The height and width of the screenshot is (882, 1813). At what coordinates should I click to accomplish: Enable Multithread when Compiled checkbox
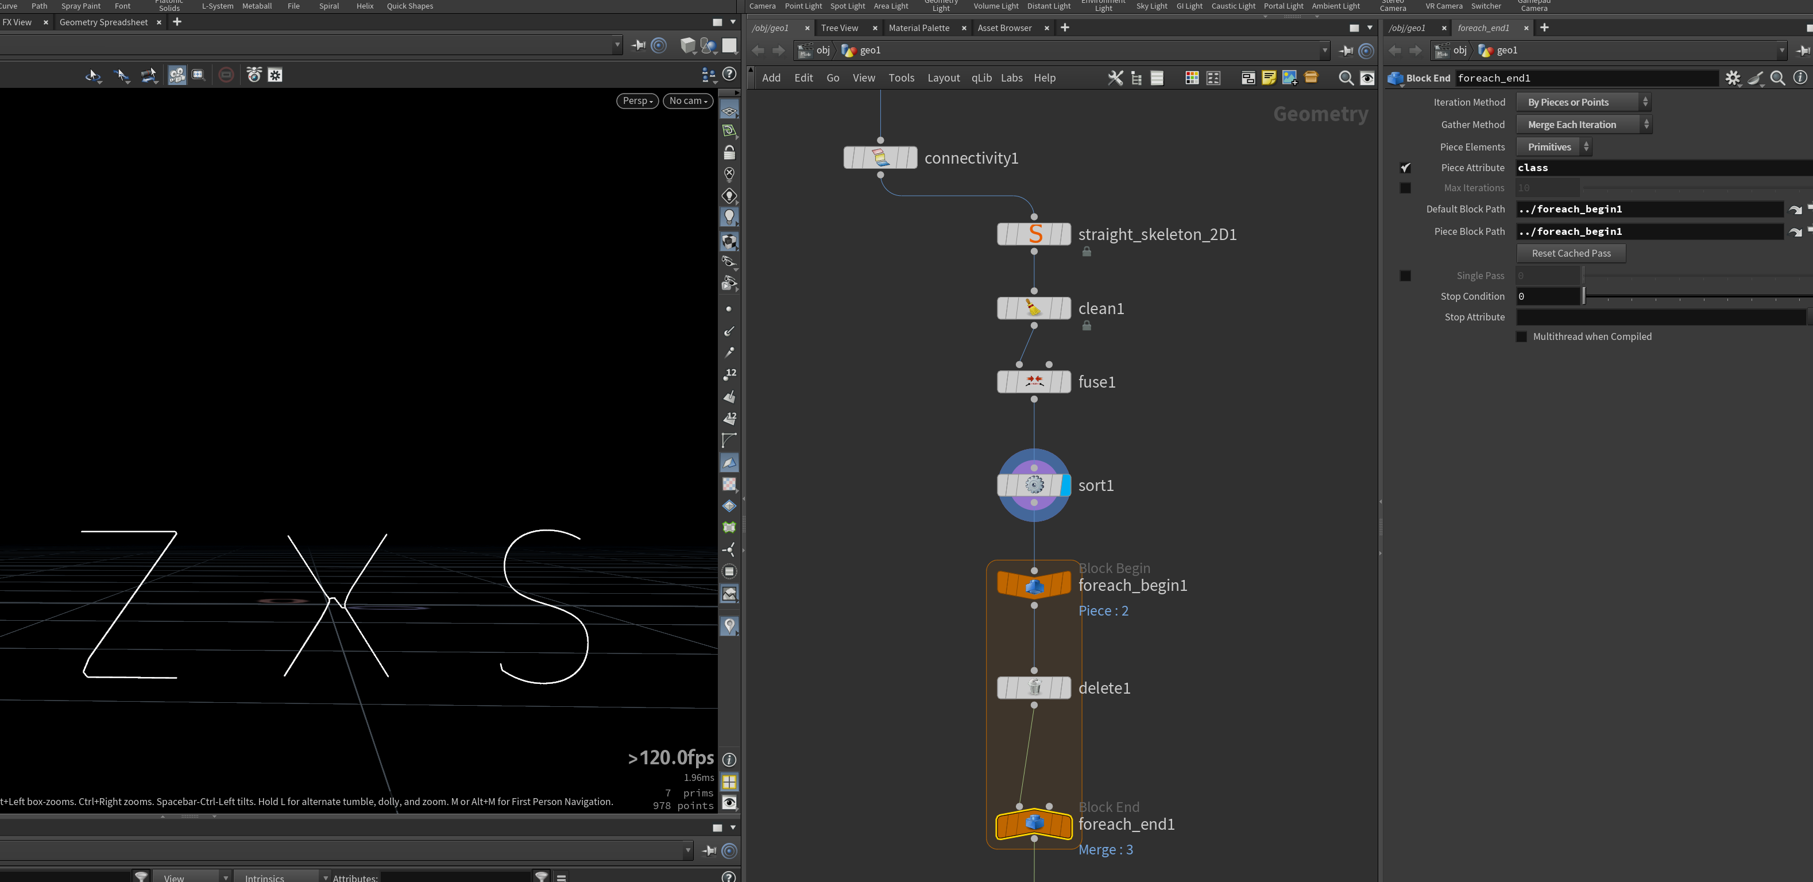click(x=1522, y=336)
